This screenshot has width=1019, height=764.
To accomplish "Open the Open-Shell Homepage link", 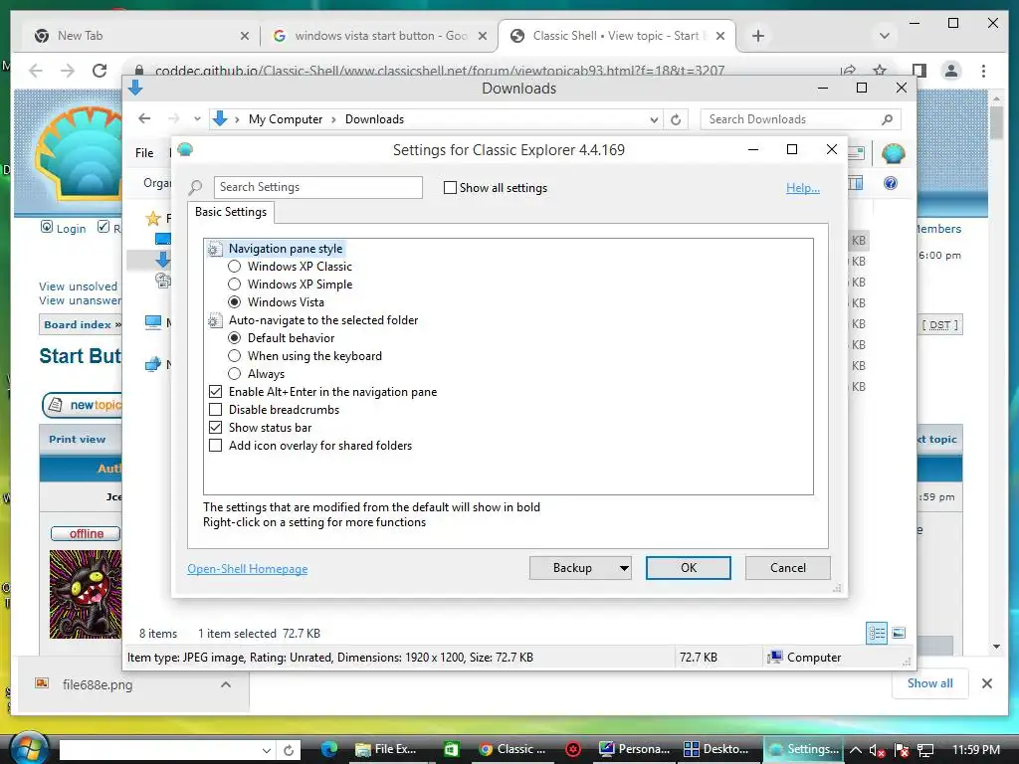I will (248, 569).
